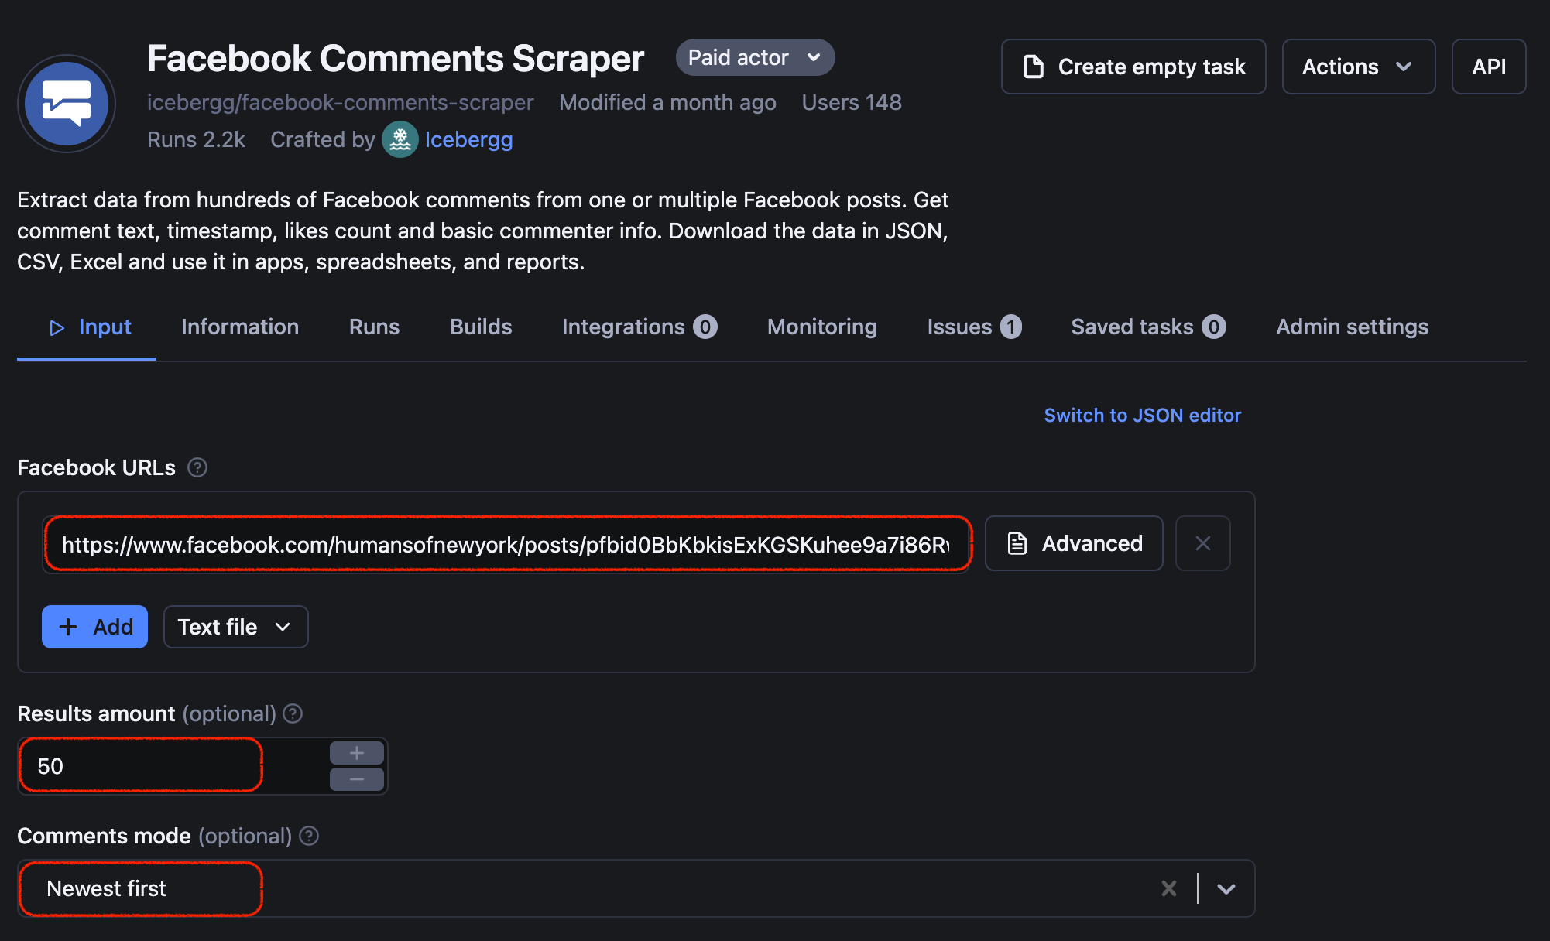
Task: Click the Create empty task button
Action: (x=1133, y=67)
